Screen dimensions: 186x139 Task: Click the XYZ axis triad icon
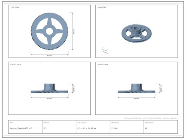coord(105,51)
